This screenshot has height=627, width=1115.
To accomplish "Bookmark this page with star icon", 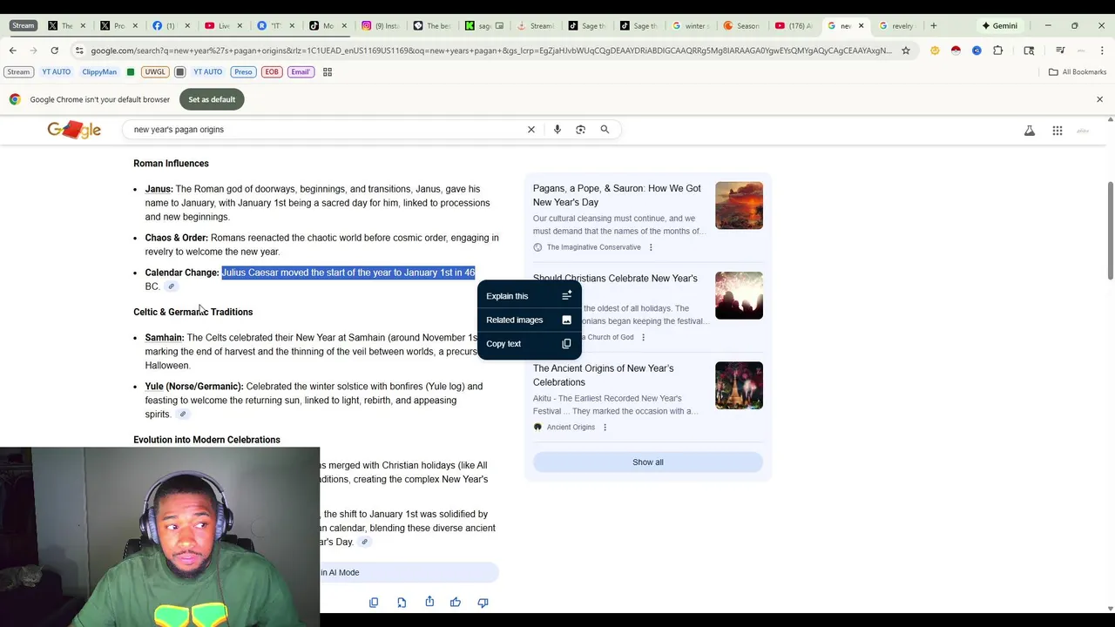I will click(x=906, y=51).
